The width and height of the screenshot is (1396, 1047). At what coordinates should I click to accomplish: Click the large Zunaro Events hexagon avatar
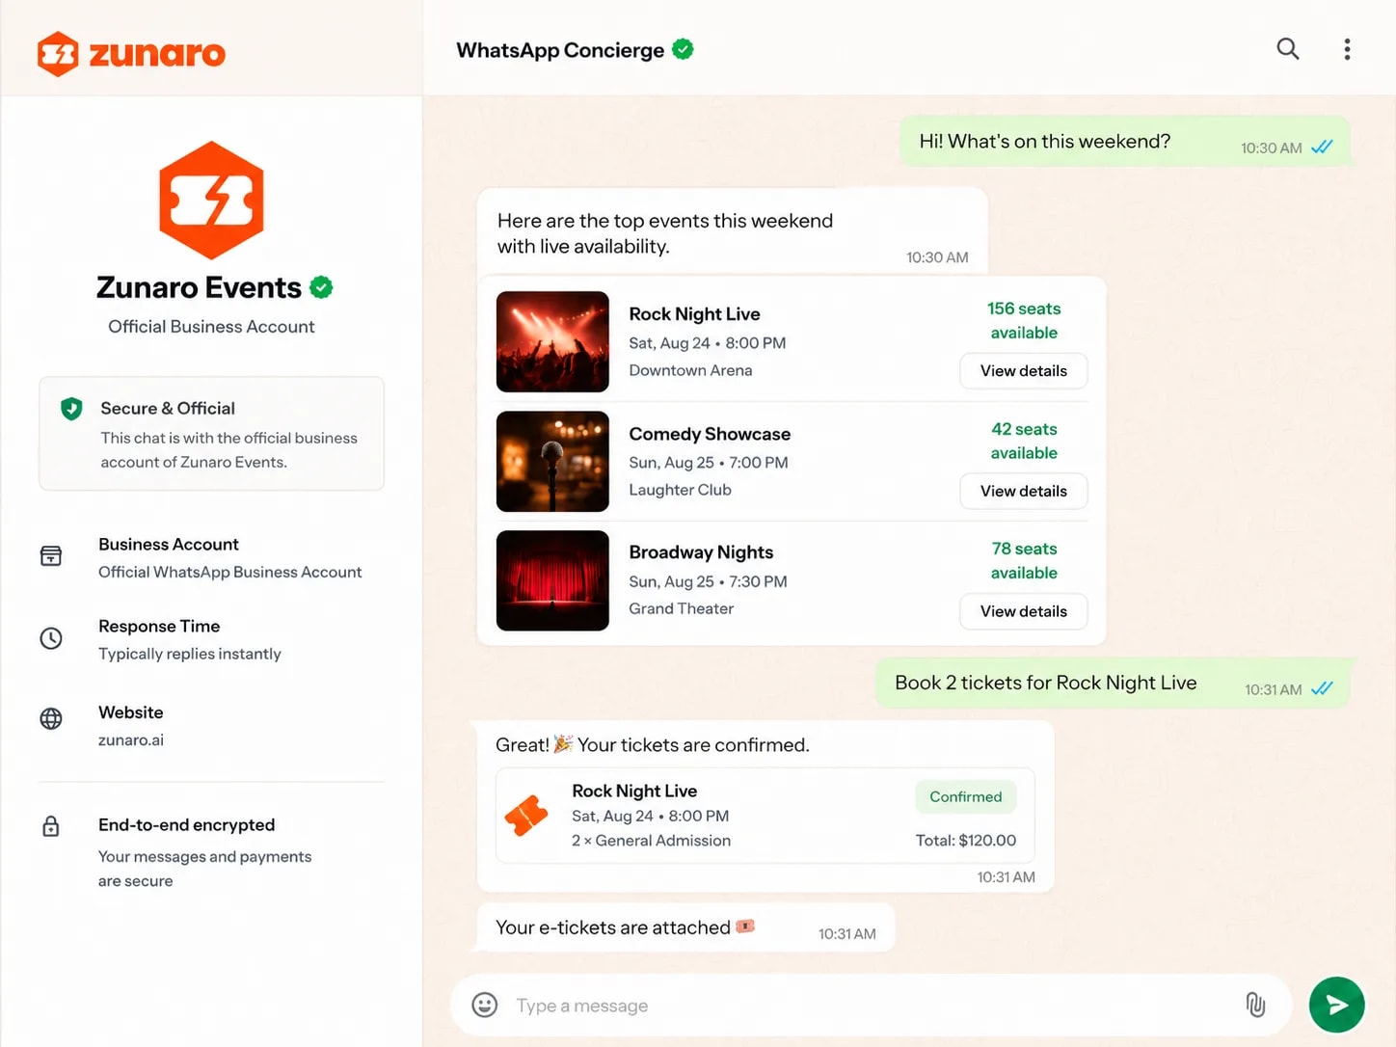pyautogui.click(x=211, y=201)
